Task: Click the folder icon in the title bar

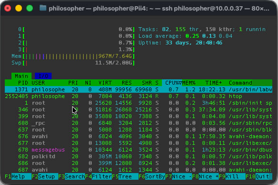Action: pos(43,8)
